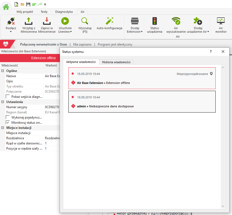Click the green home button
232x215 pixels.
[6, 7]
